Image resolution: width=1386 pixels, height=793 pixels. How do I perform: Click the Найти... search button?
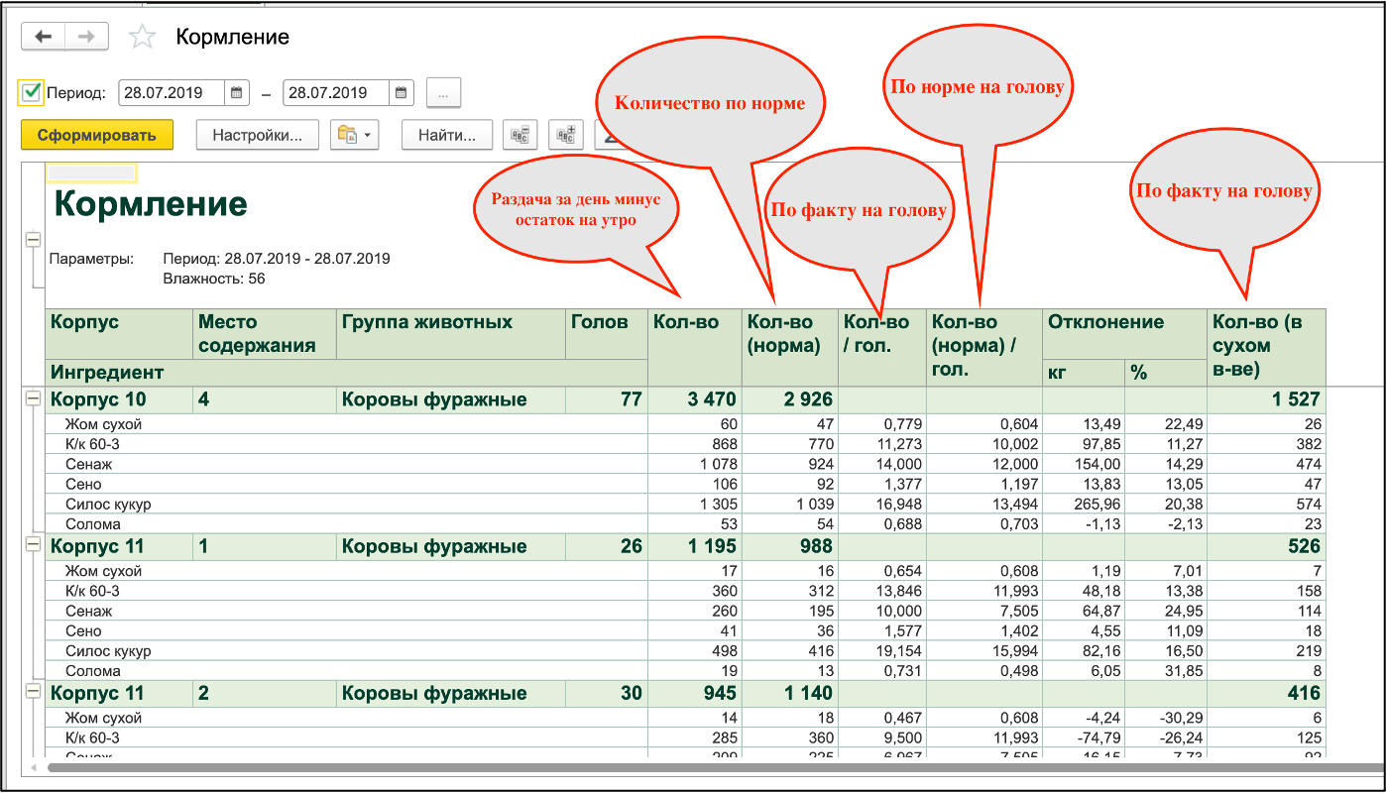446,135
